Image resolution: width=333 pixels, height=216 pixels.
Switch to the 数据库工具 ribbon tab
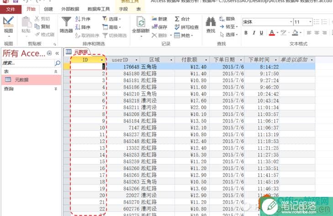pyautogui.click(x=99, y=9)
